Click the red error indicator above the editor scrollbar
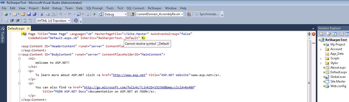This screenshot has width=349, height=102. pos(314,34)
